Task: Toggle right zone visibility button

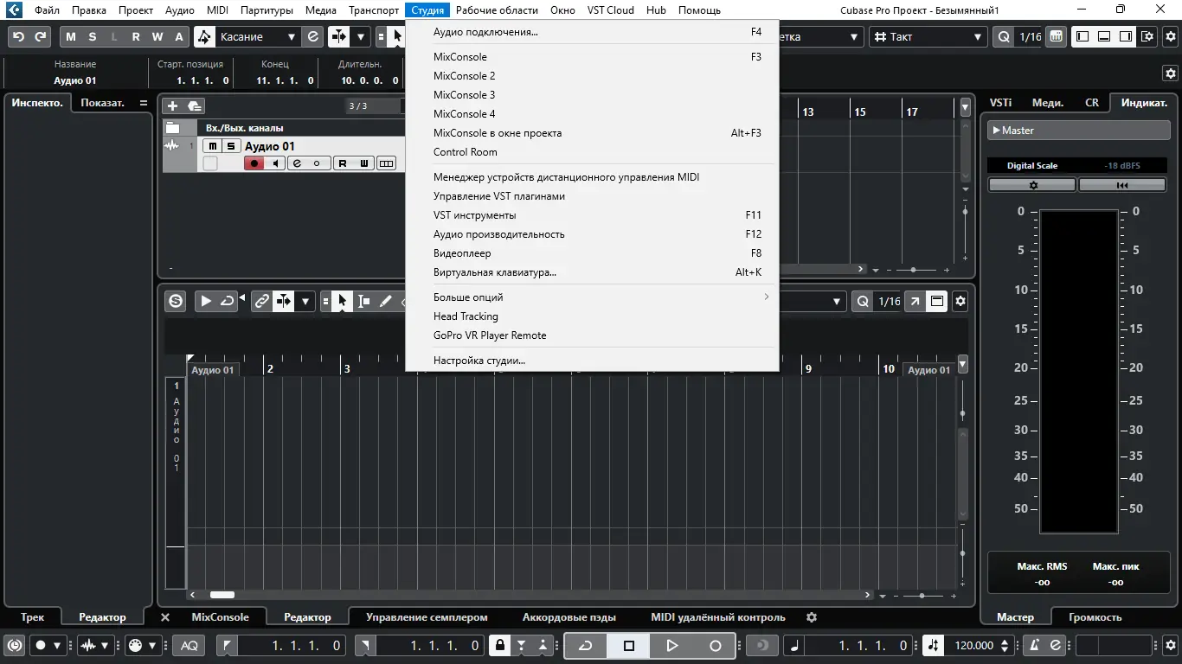Action: (x=1125, y=36)
